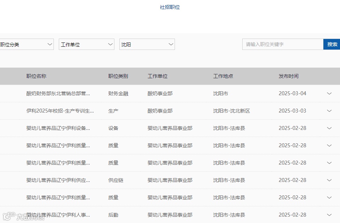Open job 婴幼儿营养品辽宁伊利供应...
This screenshot has height=223, width=340.
tap(58, 180)
